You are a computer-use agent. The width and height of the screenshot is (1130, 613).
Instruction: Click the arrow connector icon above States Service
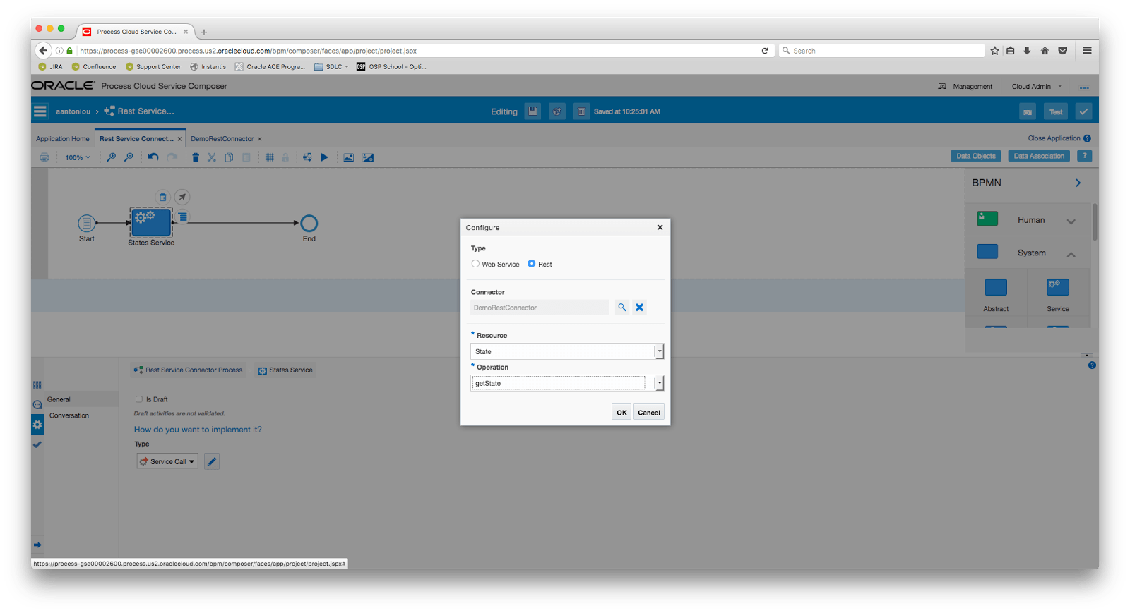tap(182, 198)
